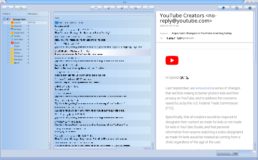Click the Important folder flame icon
Viewport: 258px width, 160px height.
point(12,33)
